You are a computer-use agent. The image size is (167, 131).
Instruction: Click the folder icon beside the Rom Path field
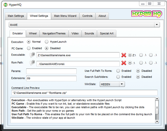32,63
